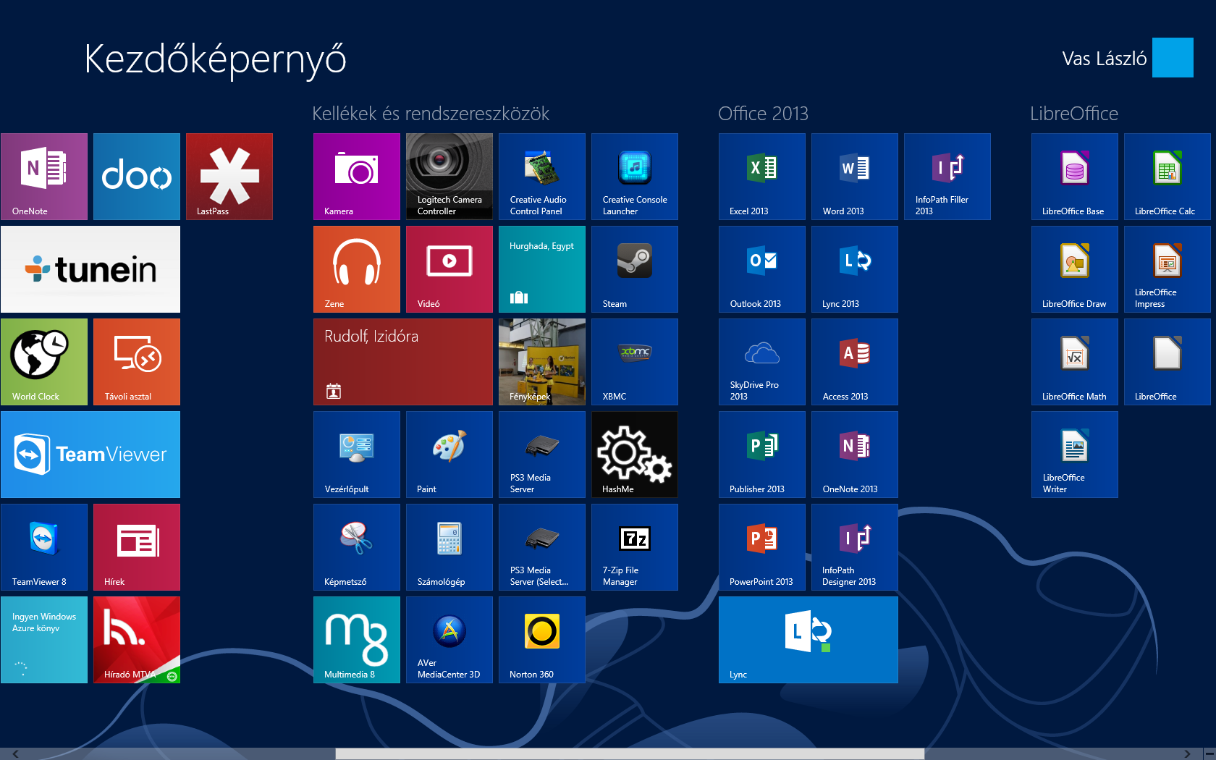Launch Word 2013 tile

[x=855, y=177]
